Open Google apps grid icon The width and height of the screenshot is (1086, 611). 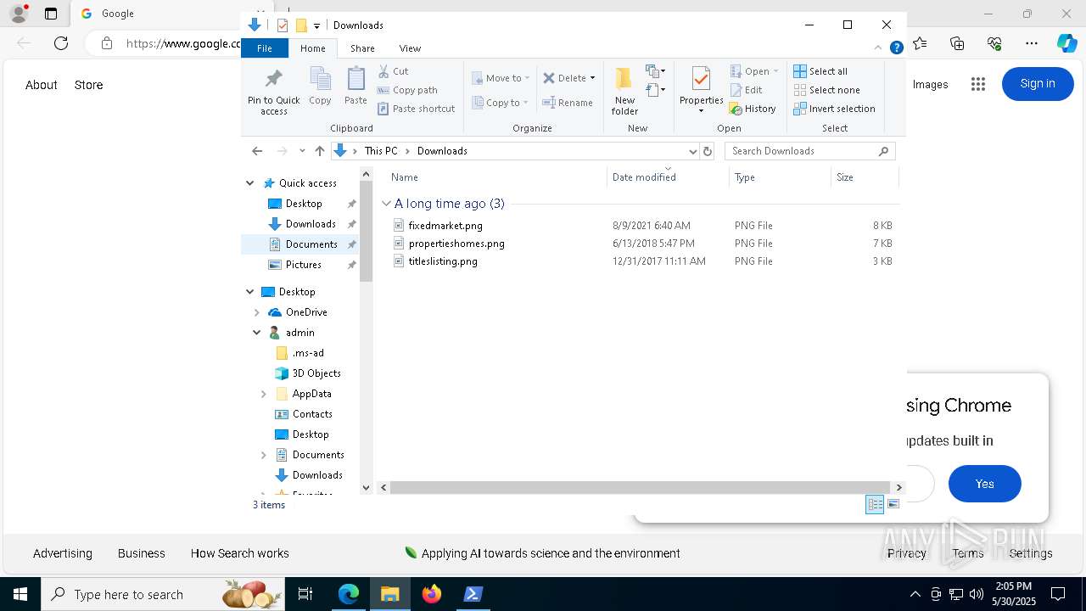click(x=978, y=84)
